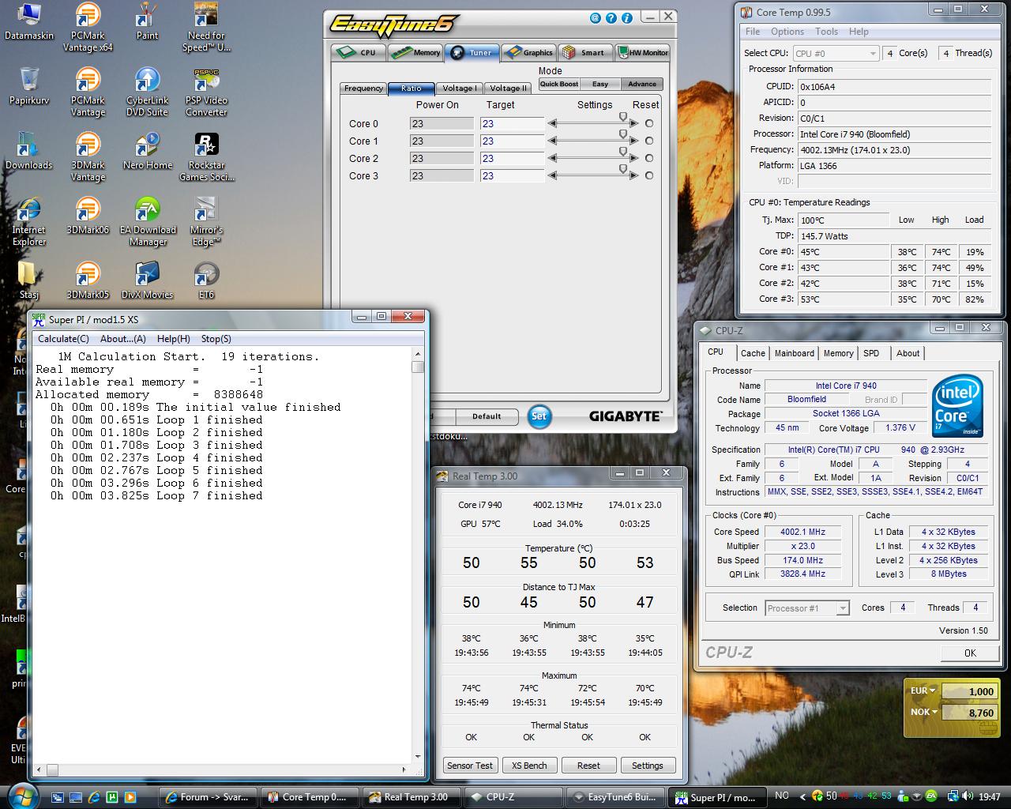
Task: Click Real Temp Sensor Test button
Action: 470,766
